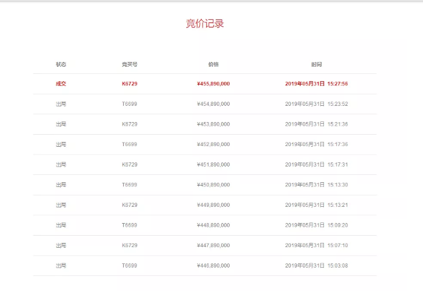The height and width of the screenshot is (291, 423).
Task: Click the red bidder number K6729
Action: [x=129, y=84]
